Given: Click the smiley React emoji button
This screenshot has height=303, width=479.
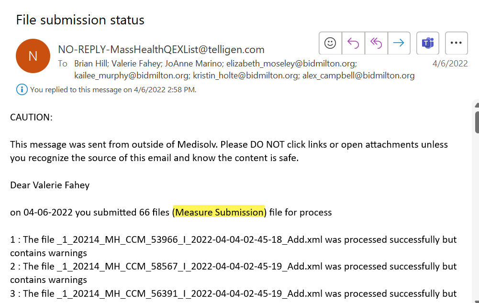Looking at the screenshot, I should click(x=330, y=43).
